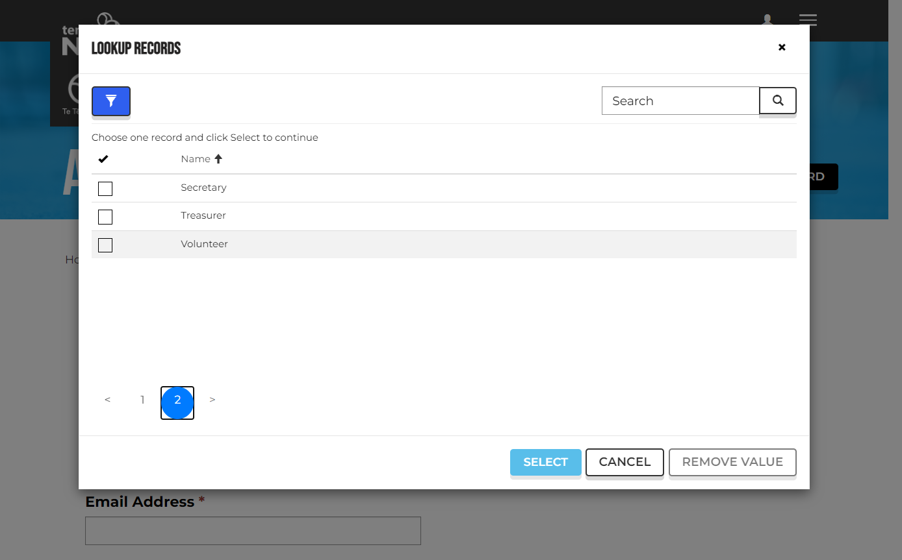
Task: Click the checkmark column header
Action: click(103, 159)
